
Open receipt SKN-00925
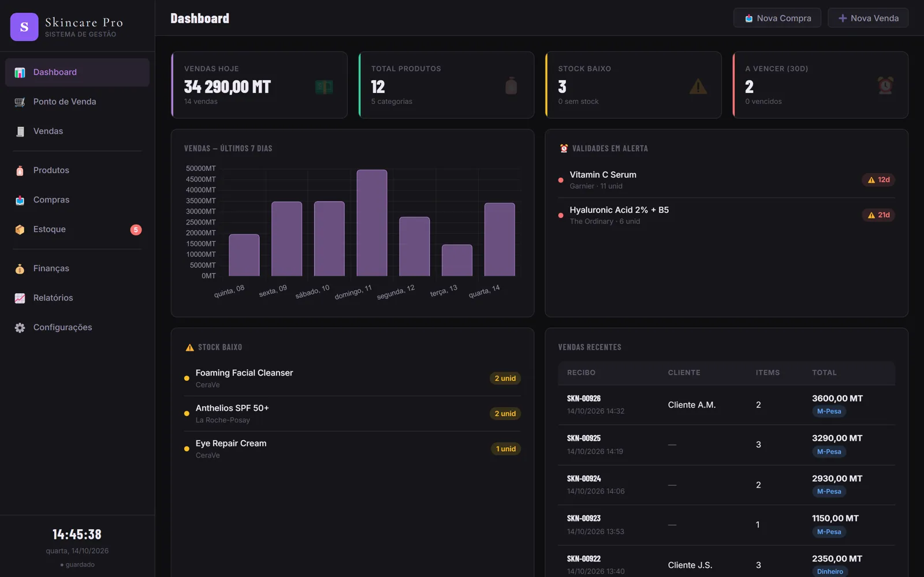click(x=584, y=439)
